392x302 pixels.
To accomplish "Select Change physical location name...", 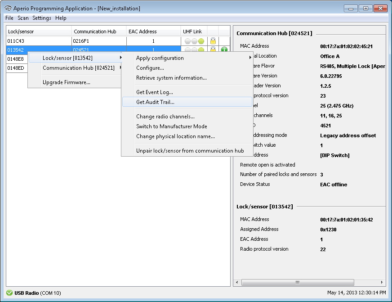I will 187,136.
